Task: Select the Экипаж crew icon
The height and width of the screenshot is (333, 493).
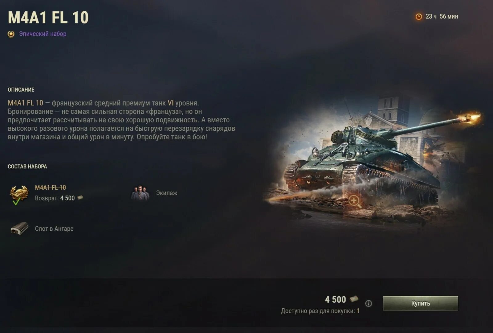Action: coord(140,193)
